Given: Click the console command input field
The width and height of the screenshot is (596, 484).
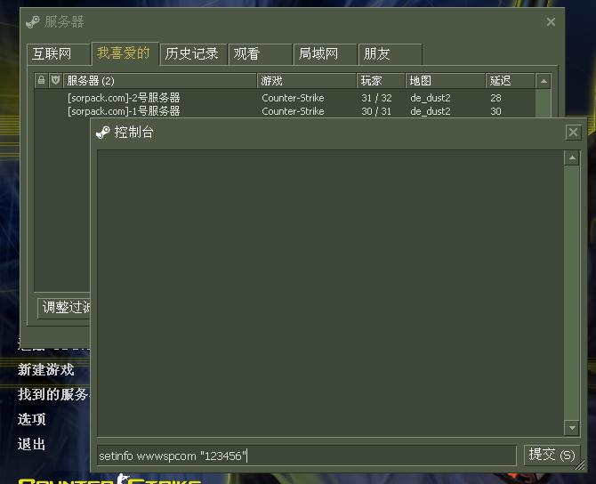Looking at the screenshot, I should tap(306, 456).
